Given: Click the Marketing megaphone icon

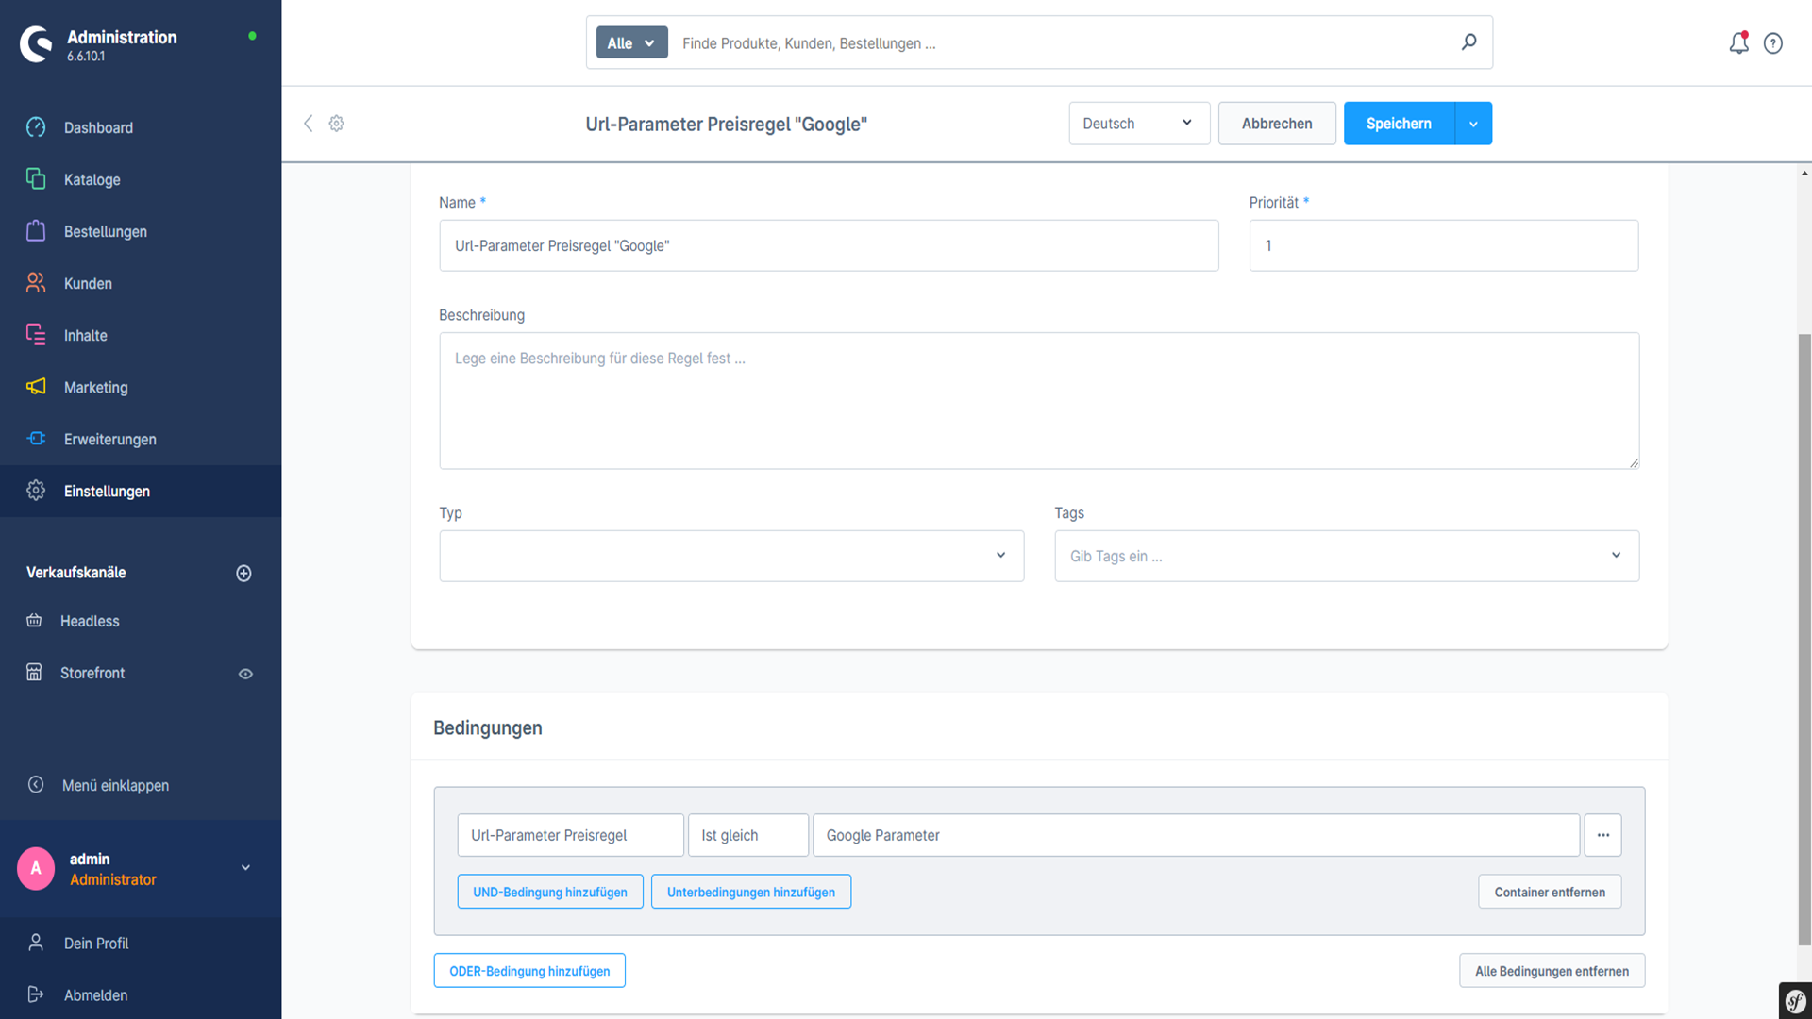Looking at the screenshot, I should coord(36,387).
